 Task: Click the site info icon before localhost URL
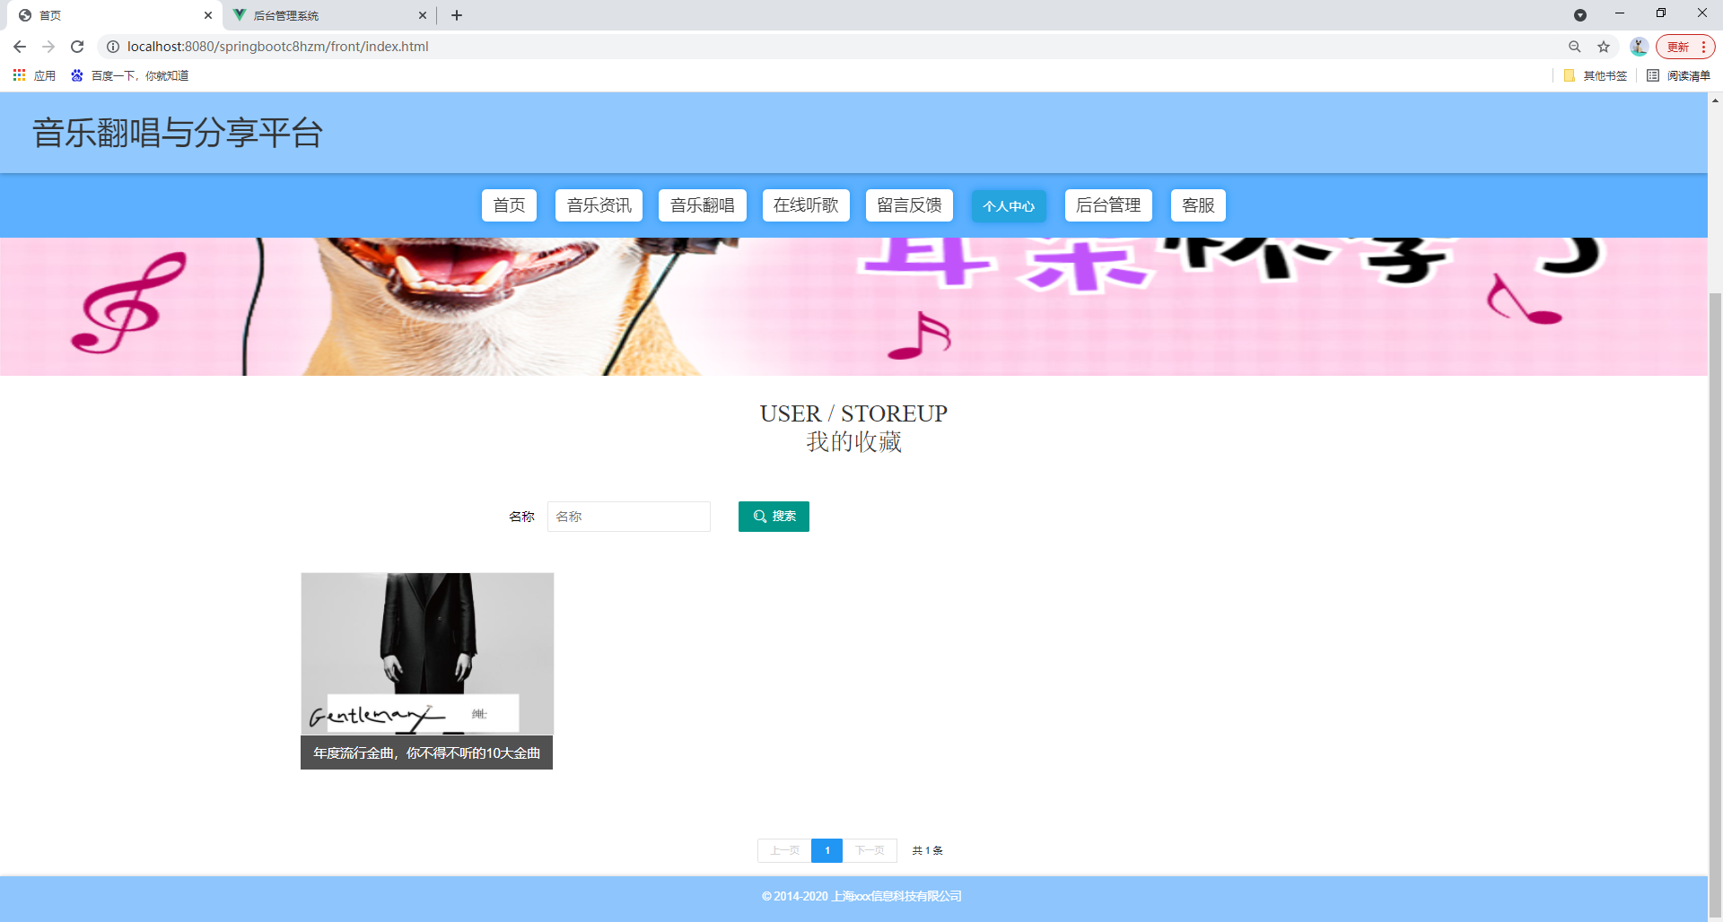click(x=113, y=46)
